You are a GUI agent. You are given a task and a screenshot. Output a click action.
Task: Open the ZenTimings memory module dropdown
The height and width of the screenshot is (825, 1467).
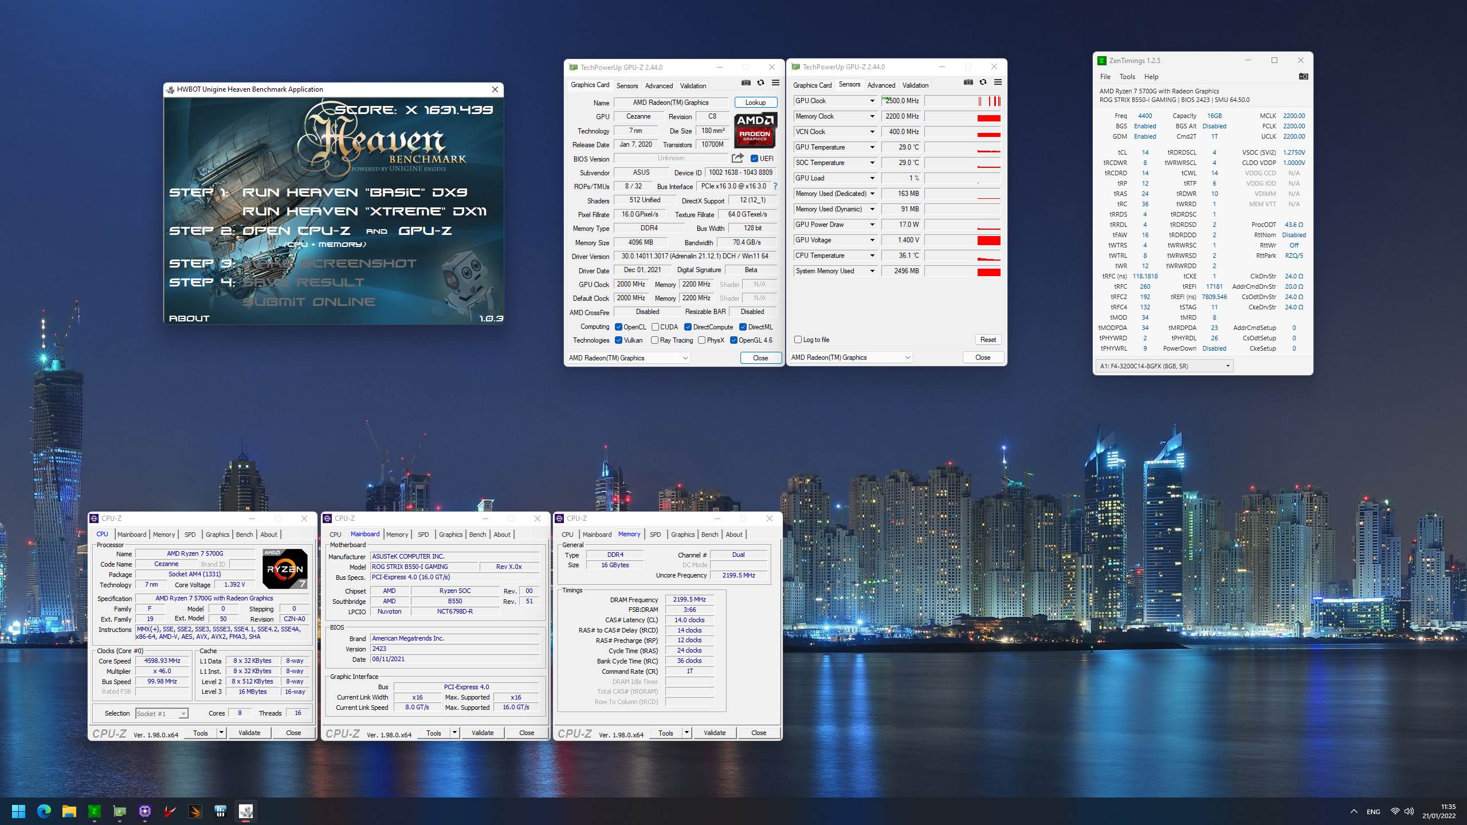1164,366
